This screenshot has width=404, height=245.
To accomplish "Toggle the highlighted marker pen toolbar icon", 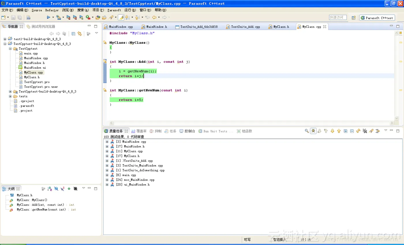I will pyautogui.click(x=121, y=17).
